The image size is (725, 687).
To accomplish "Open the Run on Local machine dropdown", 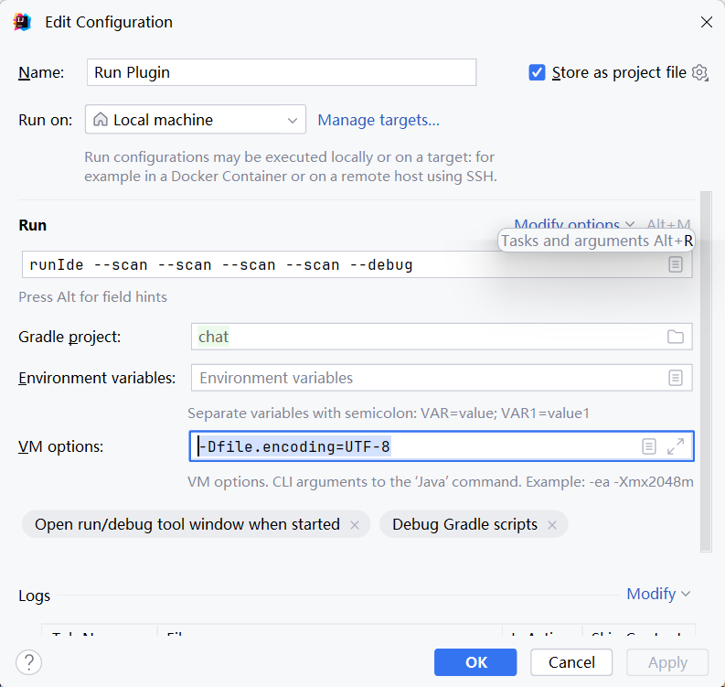I will pyautogui.click(x=196, y=120).
